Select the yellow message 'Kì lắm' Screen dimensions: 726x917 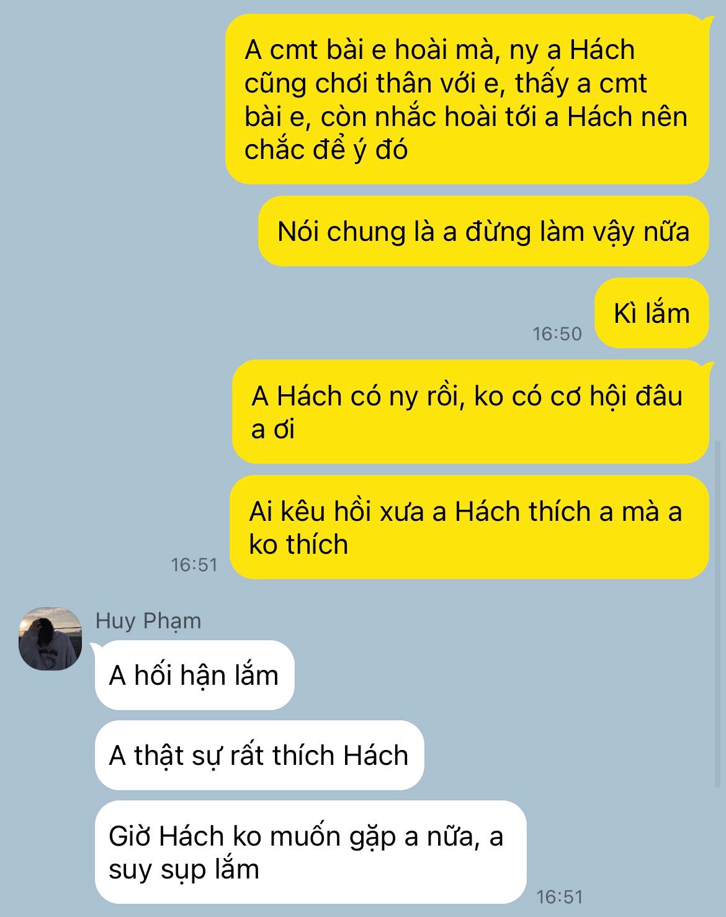click(652, 313)
